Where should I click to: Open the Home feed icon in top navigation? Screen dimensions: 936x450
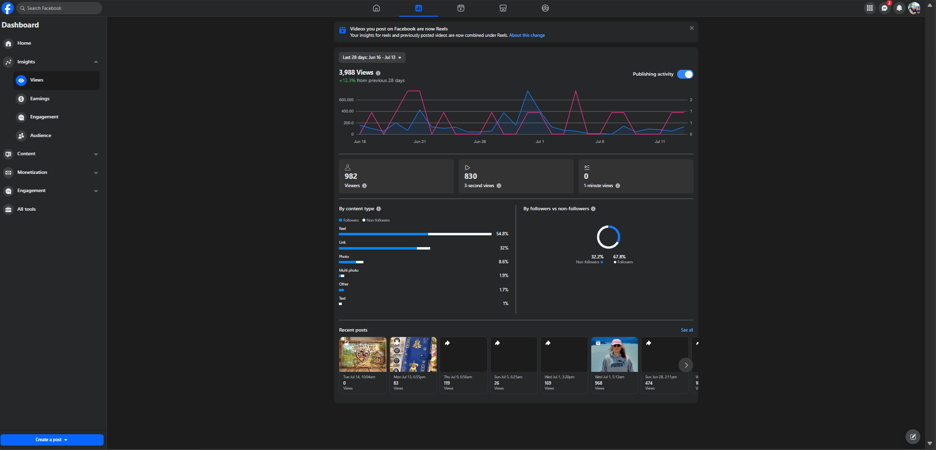(376, 8)
